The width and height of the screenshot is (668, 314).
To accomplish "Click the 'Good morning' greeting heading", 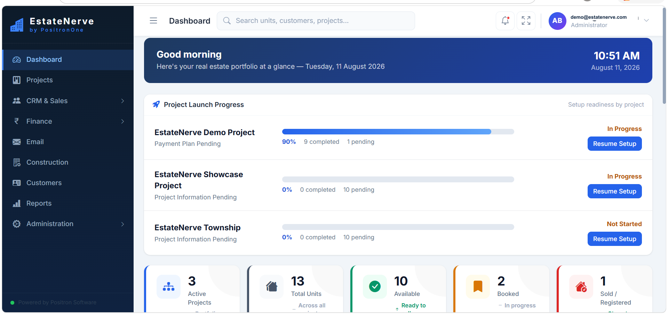I will [x=189, y=55].
